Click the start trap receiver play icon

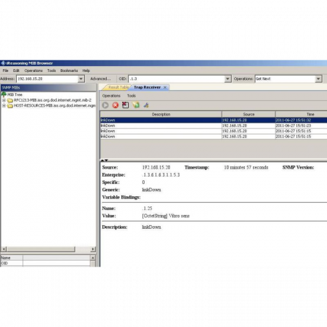(105, 105)
